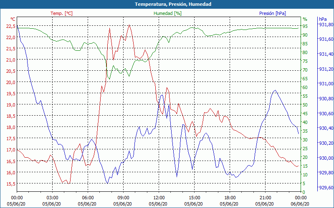
Task: Select the 80 value on humidity axis
Action: pos(305,52)
